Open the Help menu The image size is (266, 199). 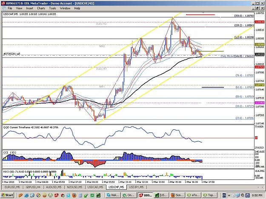(77, 8)
